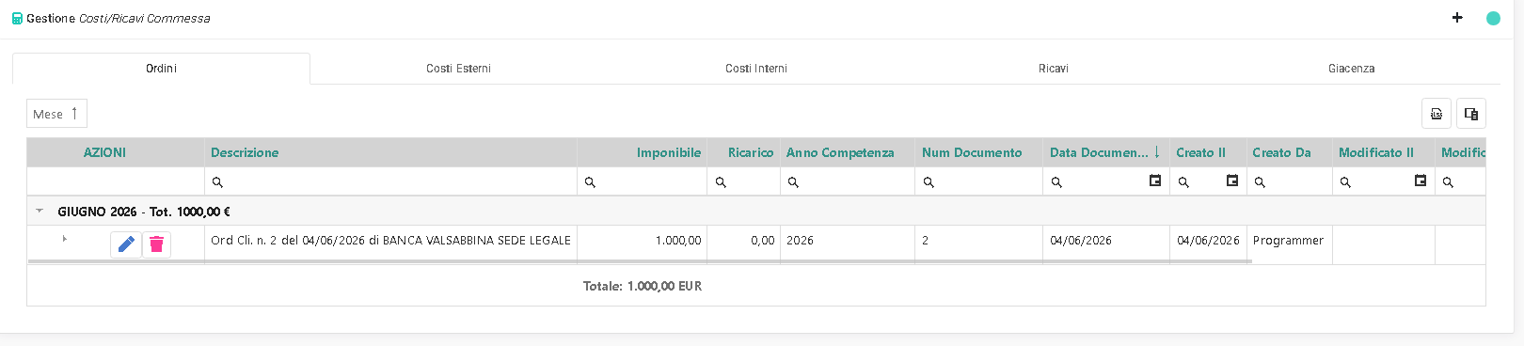Toggle Mese grouping sort order

click(56, 114)
